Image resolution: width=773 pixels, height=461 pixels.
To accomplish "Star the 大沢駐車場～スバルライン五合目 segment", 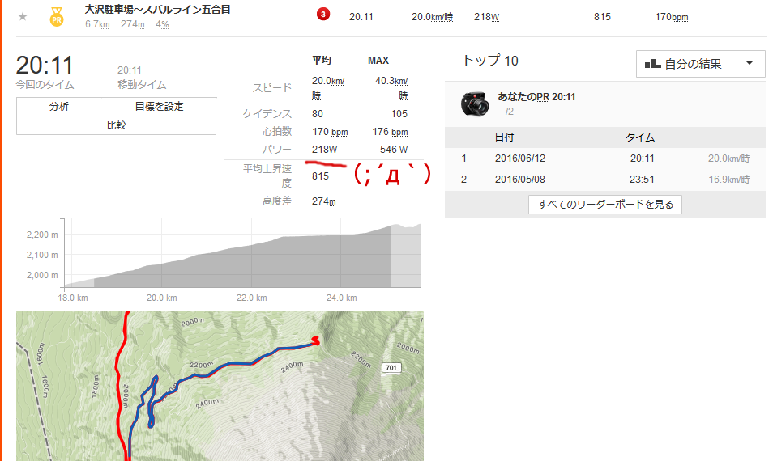I will (23, 17).
